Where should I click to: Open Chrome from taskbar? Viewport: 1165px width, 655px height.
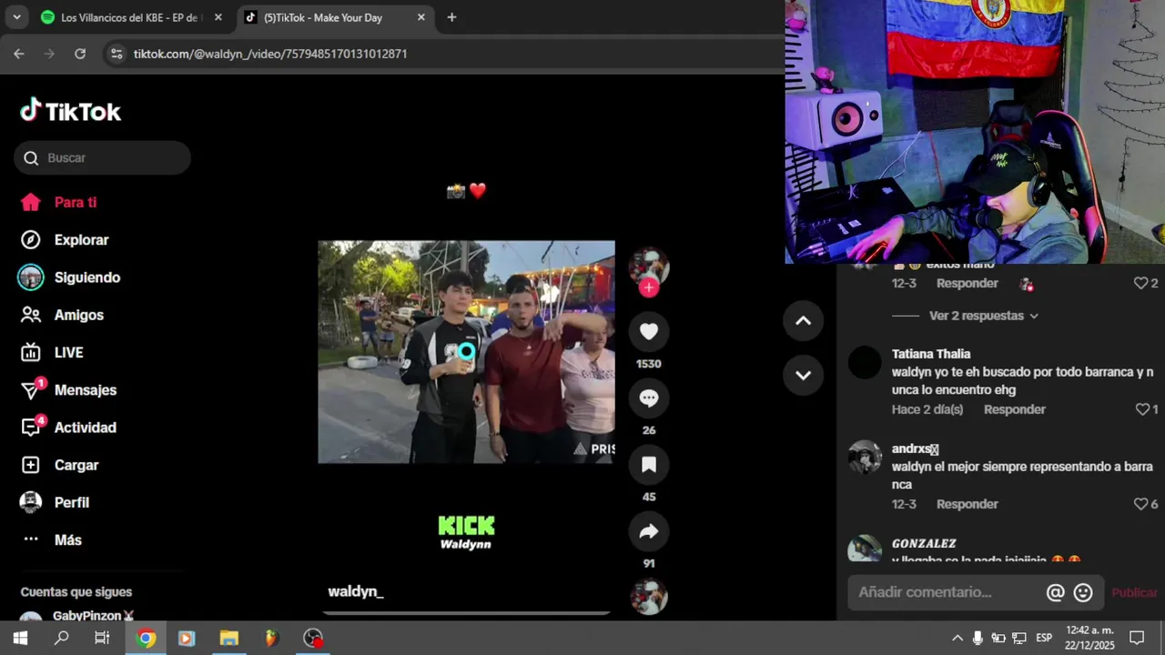146,638
